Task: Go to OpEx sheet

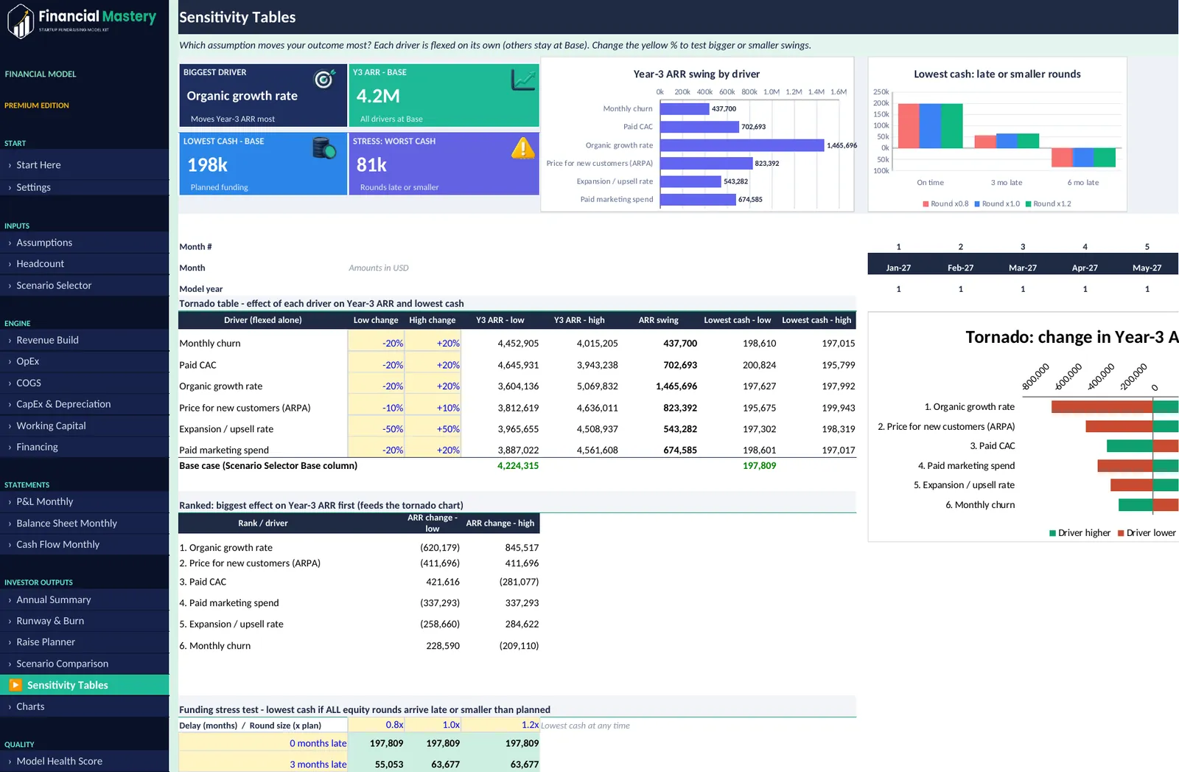Action: pos(85,361)
